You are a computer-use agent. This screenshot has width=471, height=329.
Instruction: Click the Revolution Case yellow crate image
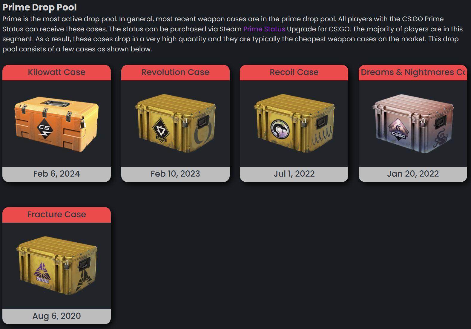[x=175, y=123]
